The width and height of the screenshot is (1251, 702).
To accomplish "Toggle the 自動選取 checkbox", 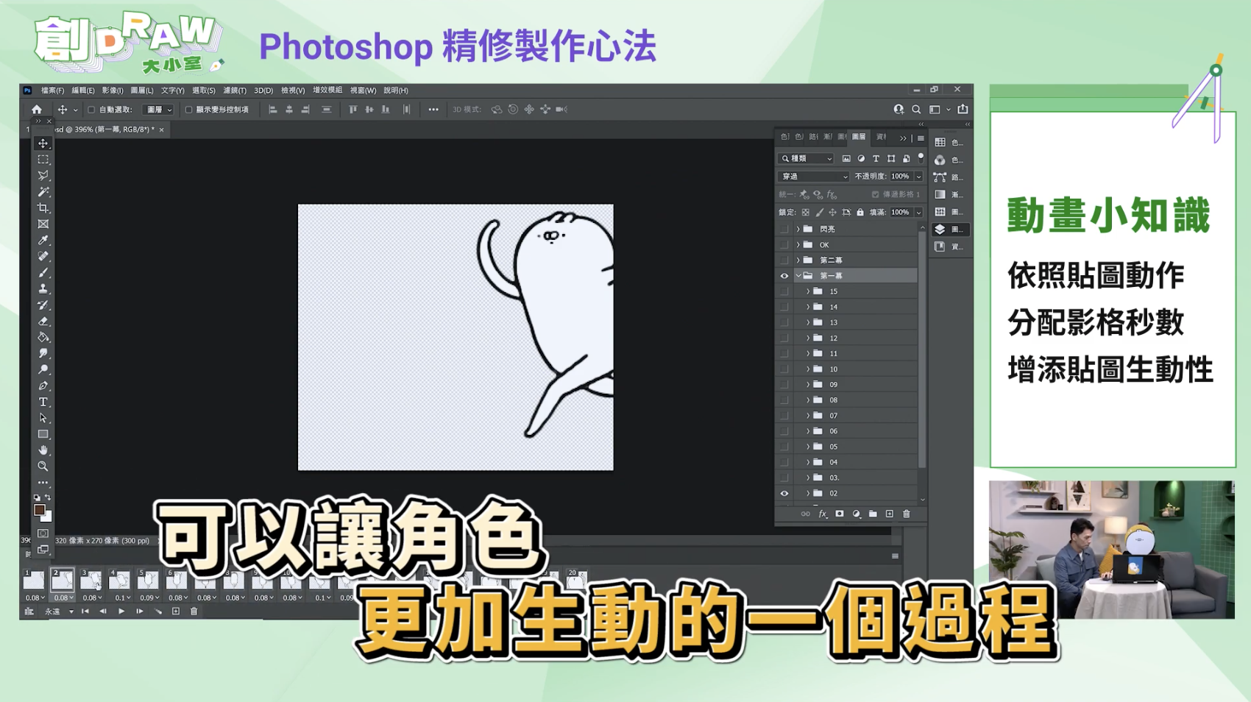I will click(x=91, y=110).
